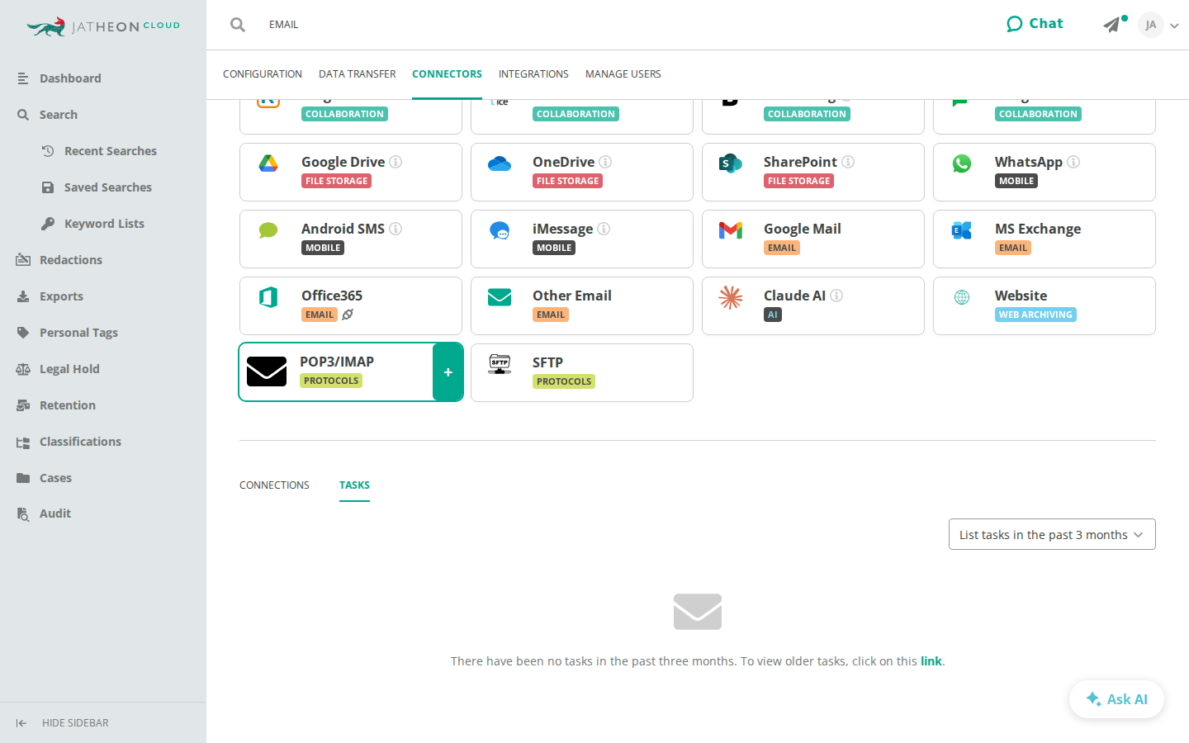Open the JA user avatar menu
The width and height of the screenshot is (1189, 743).
1150,25
